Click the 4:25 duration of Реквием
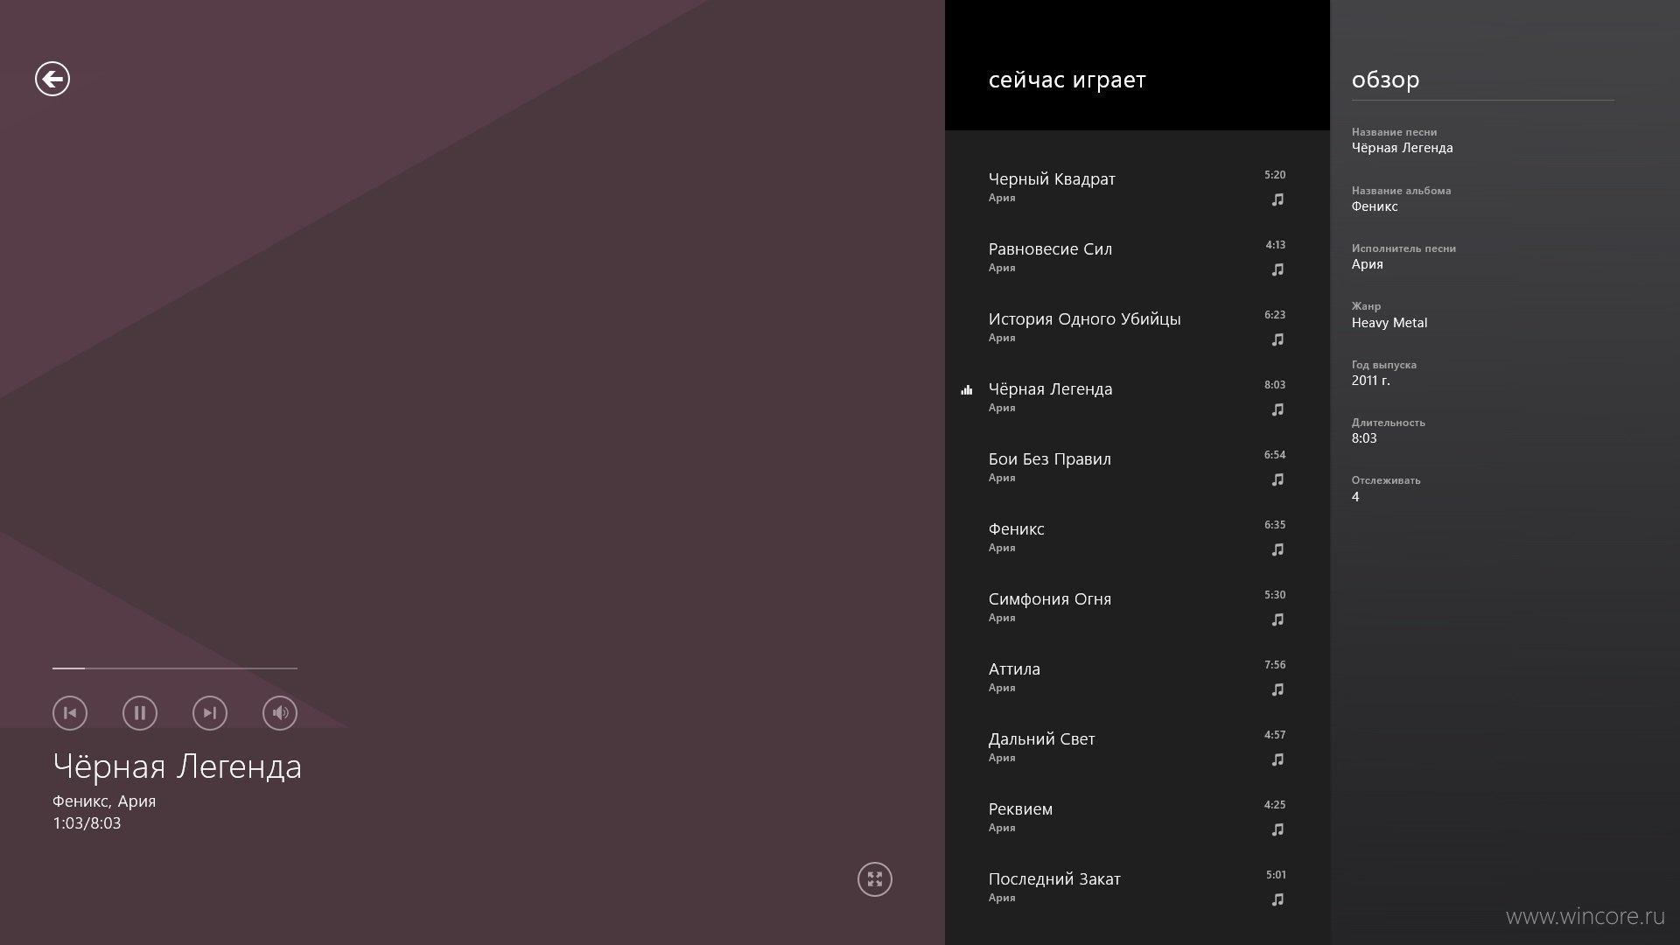Image resolution: width=1680 pixels, height=945 pixels. (1275, 805)
